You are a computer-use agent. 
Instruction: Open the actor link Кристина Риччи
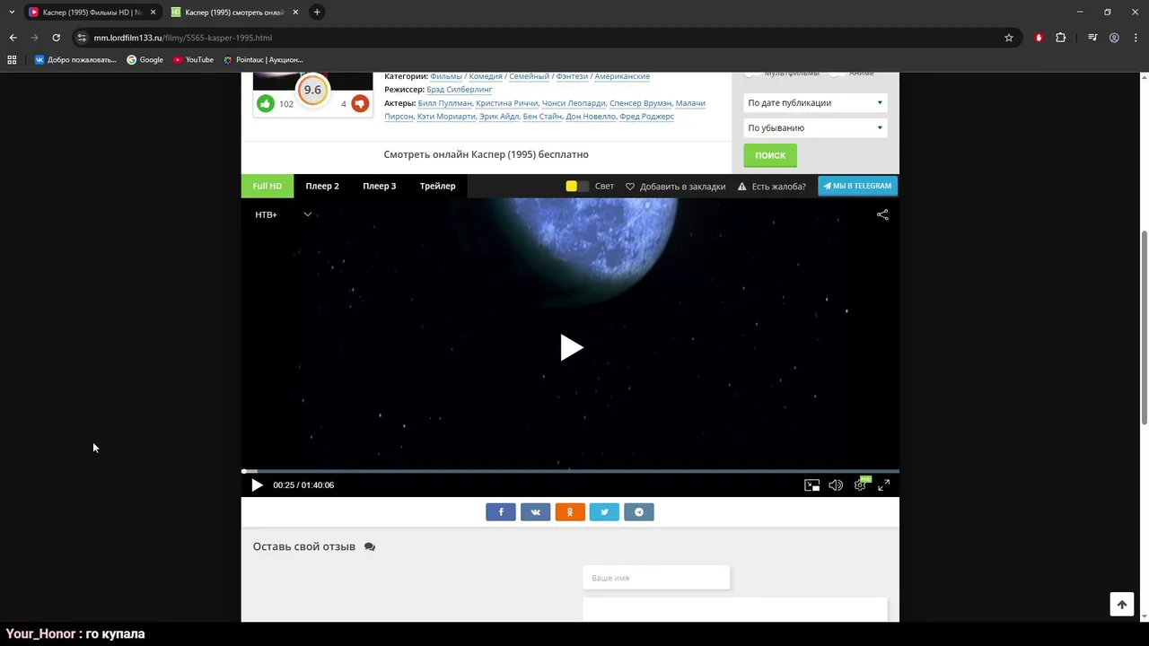(x=507, y=103)
